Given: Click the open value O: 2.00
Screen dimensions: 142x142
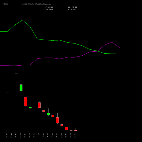Looking at the screenshot, I should pos(49,10).
